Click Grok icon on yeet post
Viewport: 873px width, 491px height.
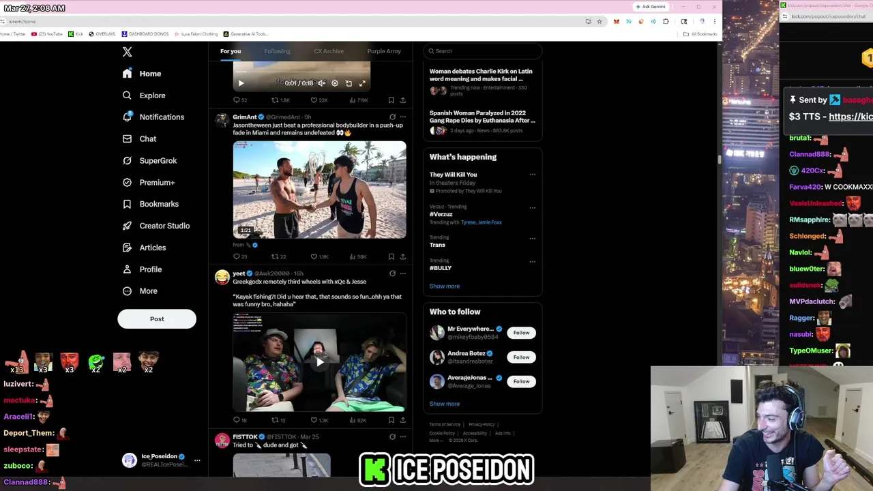(392, 273)
